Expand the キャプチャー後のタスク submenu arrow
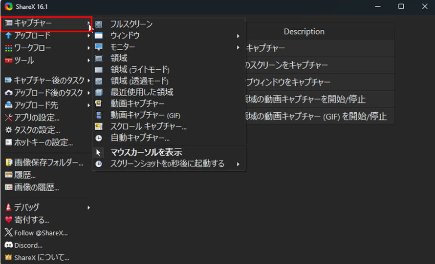 88,81
